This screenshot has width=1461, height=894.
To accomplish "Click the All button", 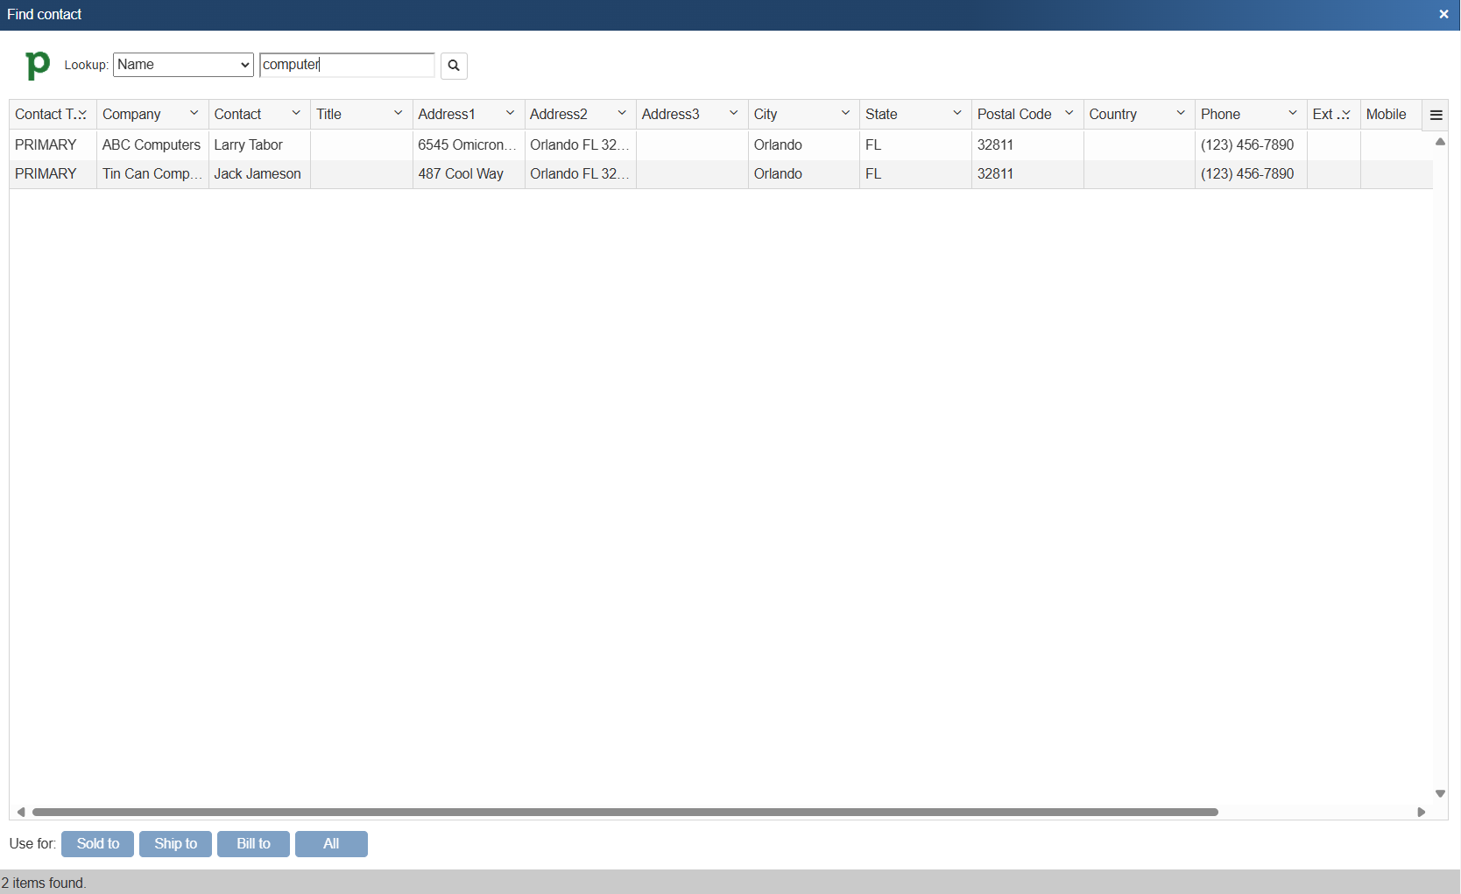I will click(331, 843).
